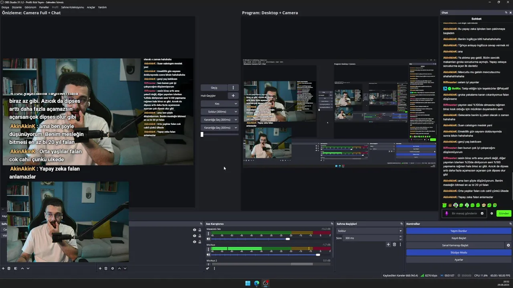The image size is (513, 288).
Task: Click the studio mode T-bar slider handle
Action: click(x=202, y=134)
